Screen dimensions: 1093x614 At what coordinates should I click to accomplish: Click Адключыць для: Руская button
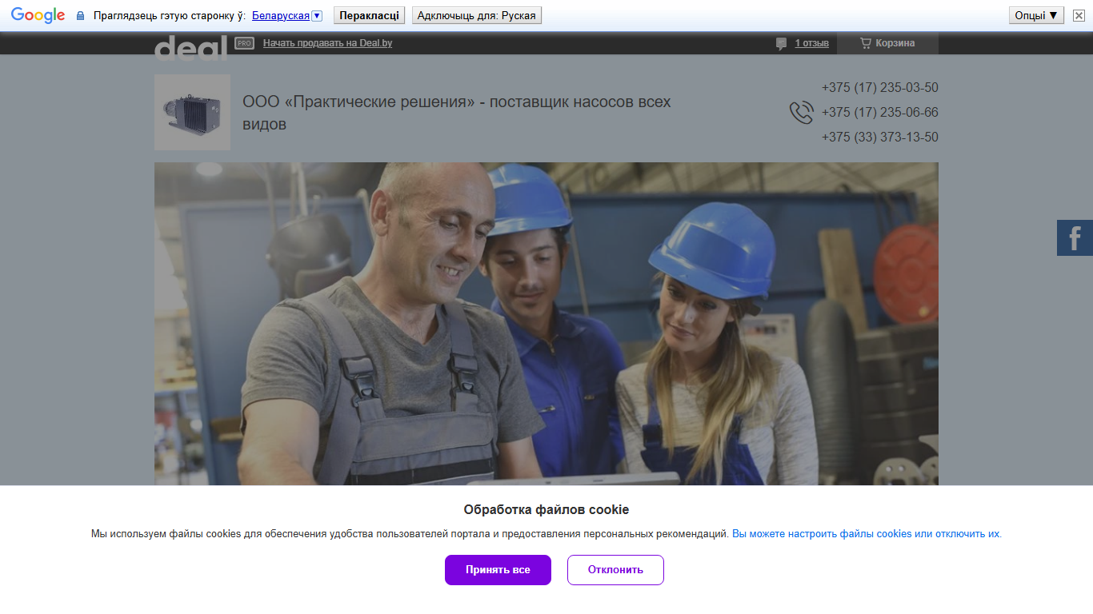point(477,15)
